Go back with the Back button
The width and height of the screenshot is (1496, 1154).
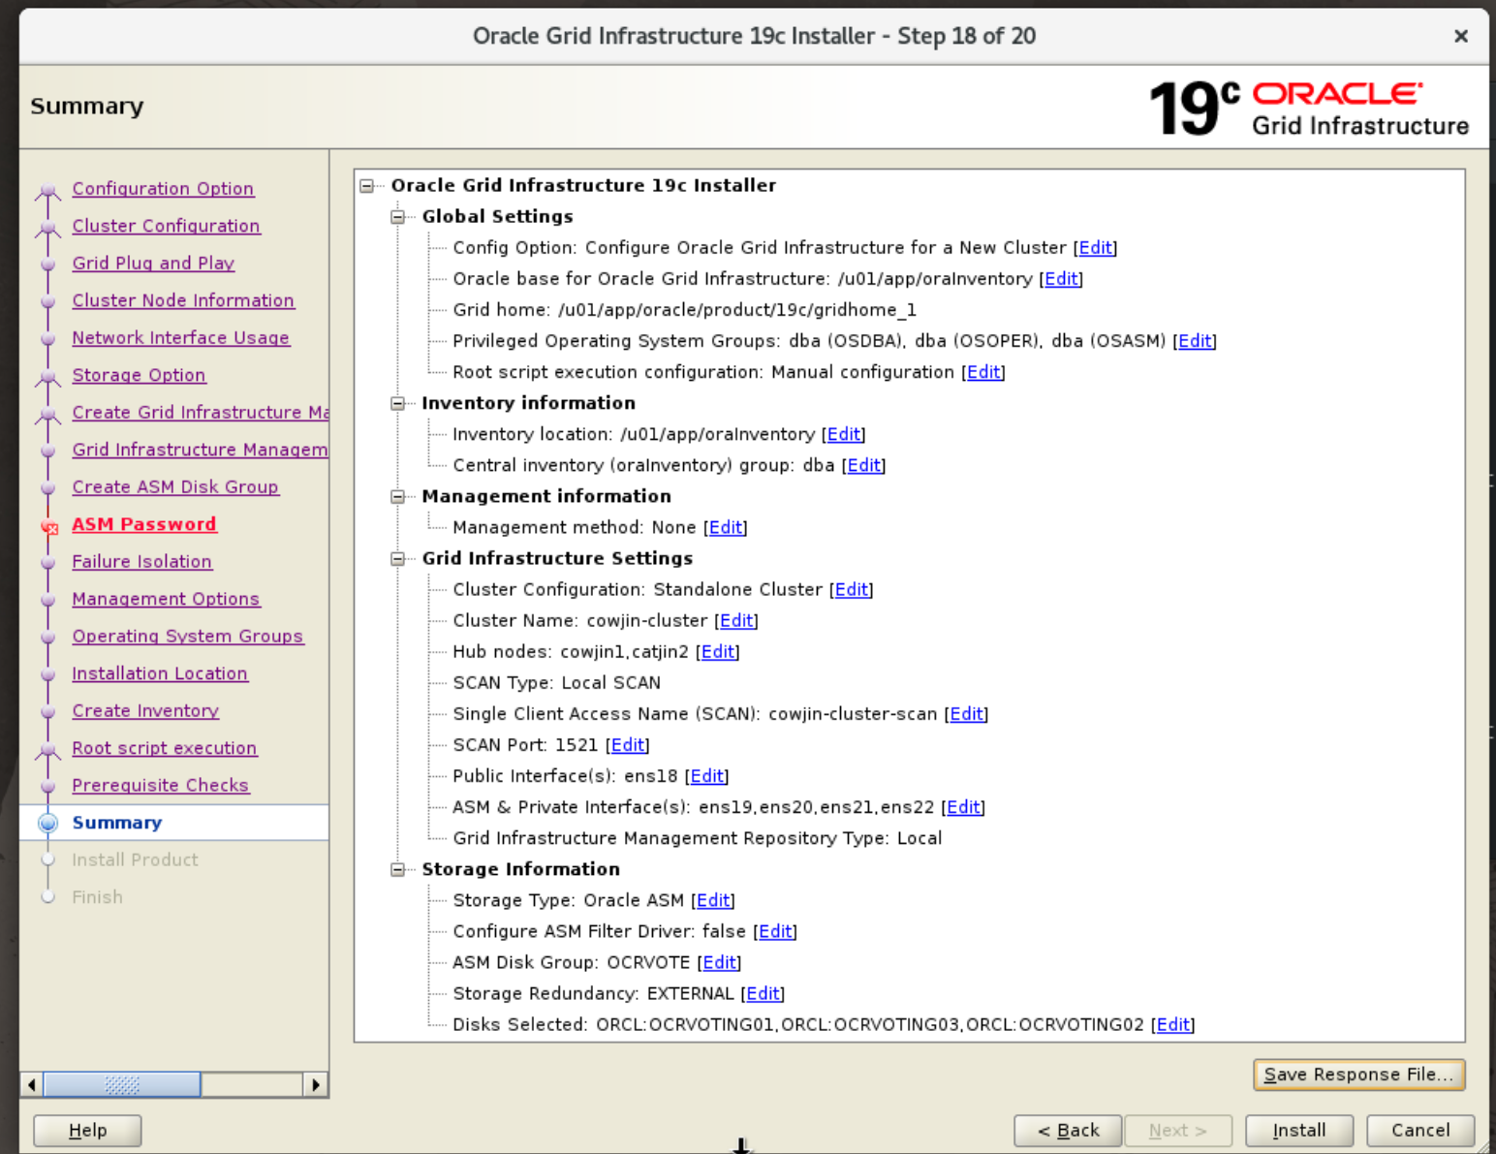1068,1130
